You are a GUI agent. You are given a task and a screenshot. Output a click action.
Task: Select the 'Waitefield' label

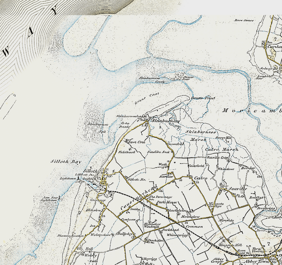click(196, 166)
